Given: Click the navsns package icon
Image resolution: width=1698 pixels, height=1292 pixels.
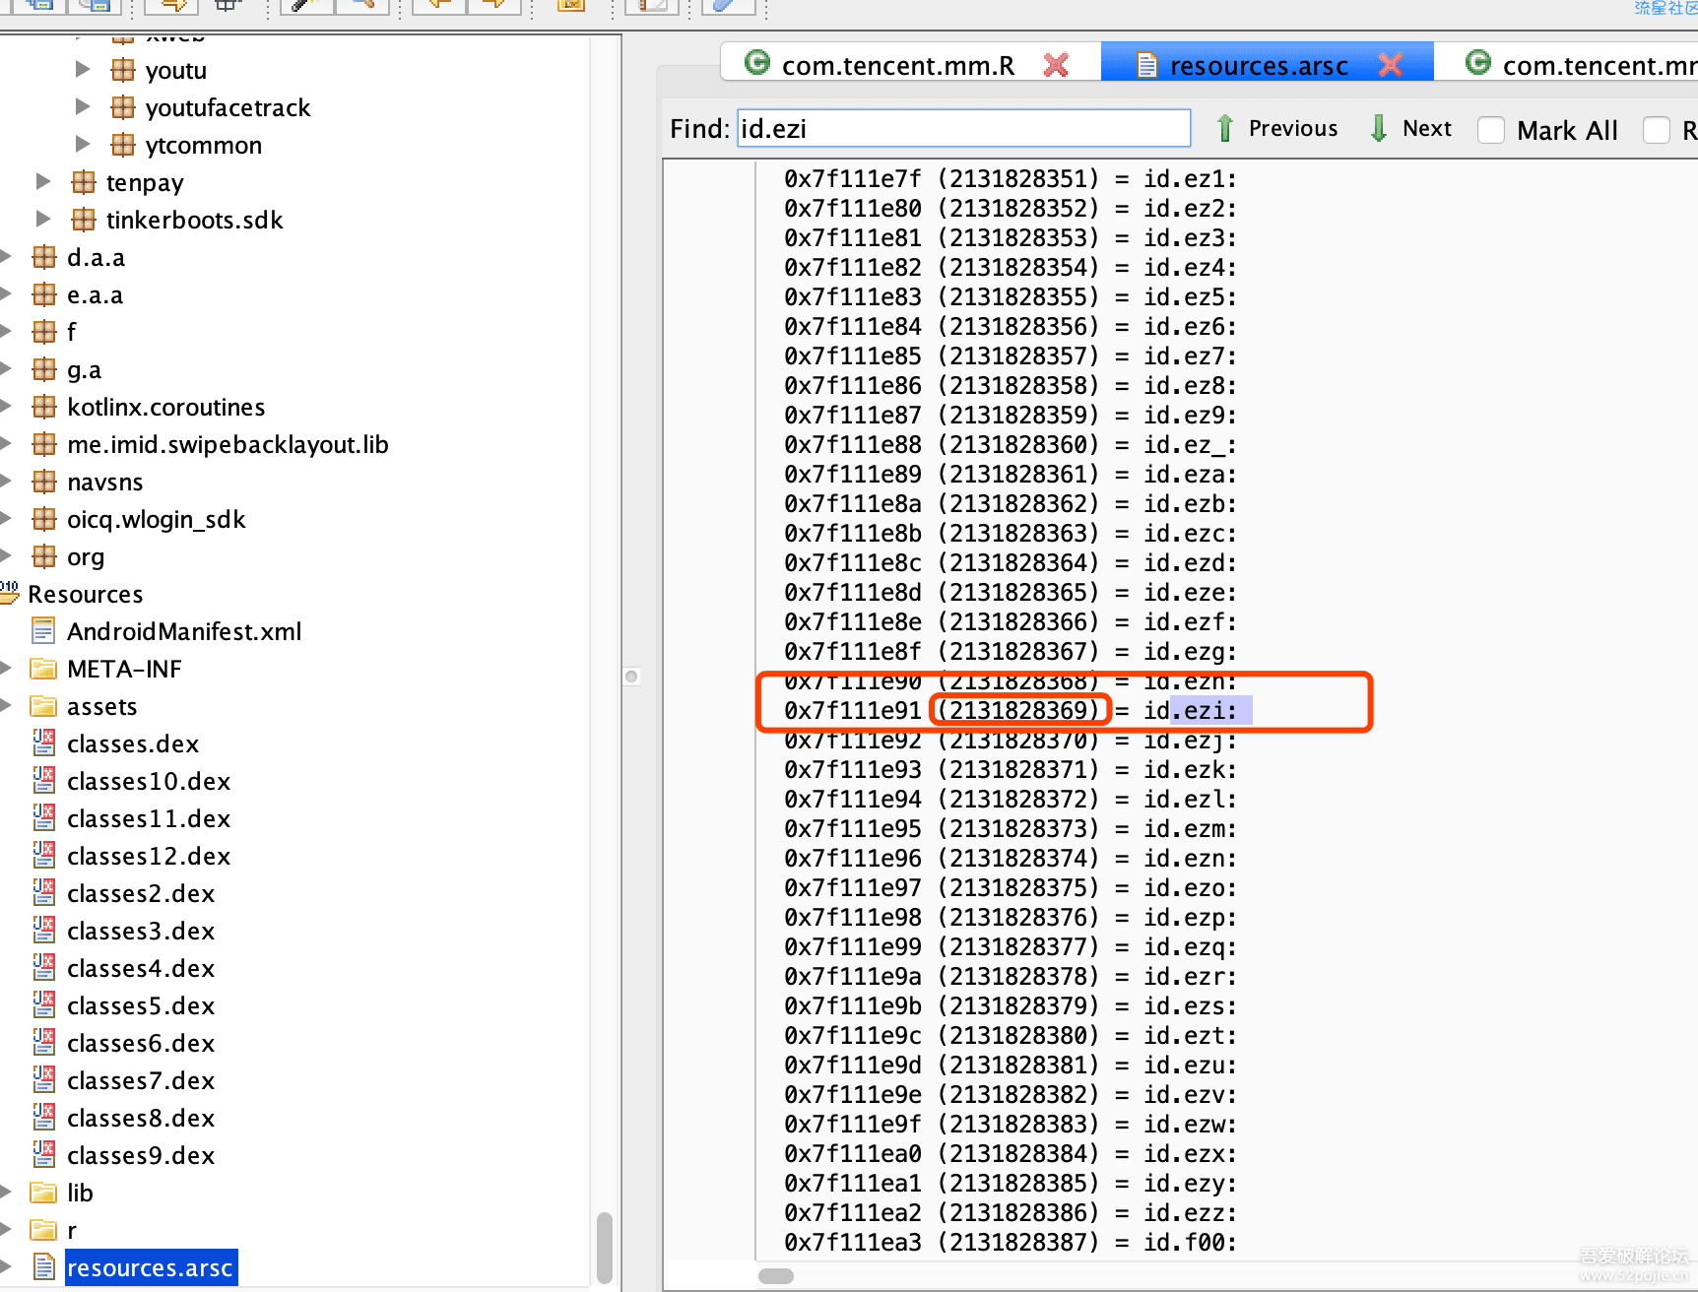Looking at the screenshot, I should coord(44,482).
